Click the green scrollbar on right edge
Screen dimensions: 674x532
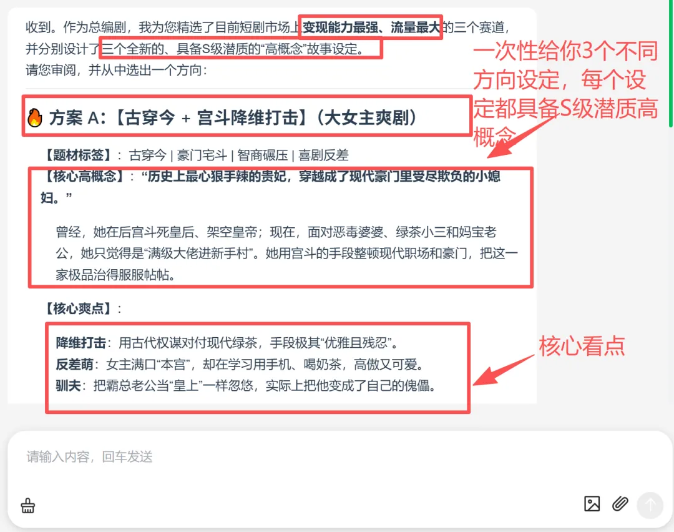coord(671,64)
